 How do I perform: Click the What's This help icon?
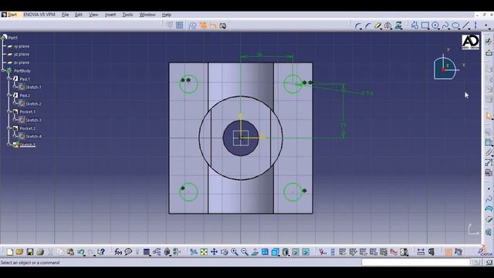pos(101,252)
